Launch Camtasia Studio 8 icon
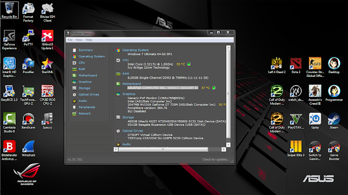This screenshot has height=195, width=348. pyautogui.click(x=9, y=123)
